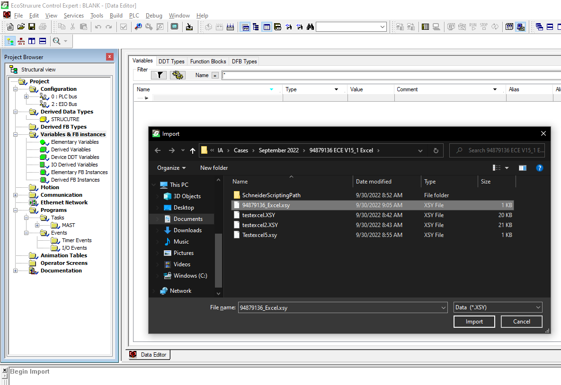The height and width of the screenshot is (385, 561).
Task: Click the STOP PLC toolbar icon
Action: 484,27
